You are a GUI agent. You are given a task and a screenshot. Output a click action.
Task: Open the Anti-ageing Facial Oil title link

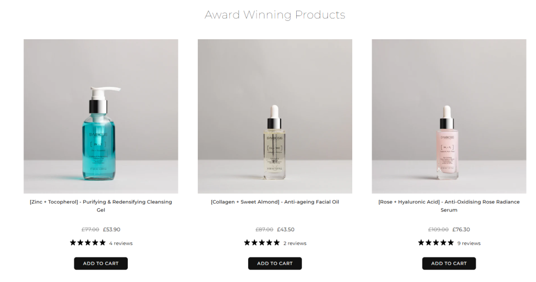pos(275,201)
